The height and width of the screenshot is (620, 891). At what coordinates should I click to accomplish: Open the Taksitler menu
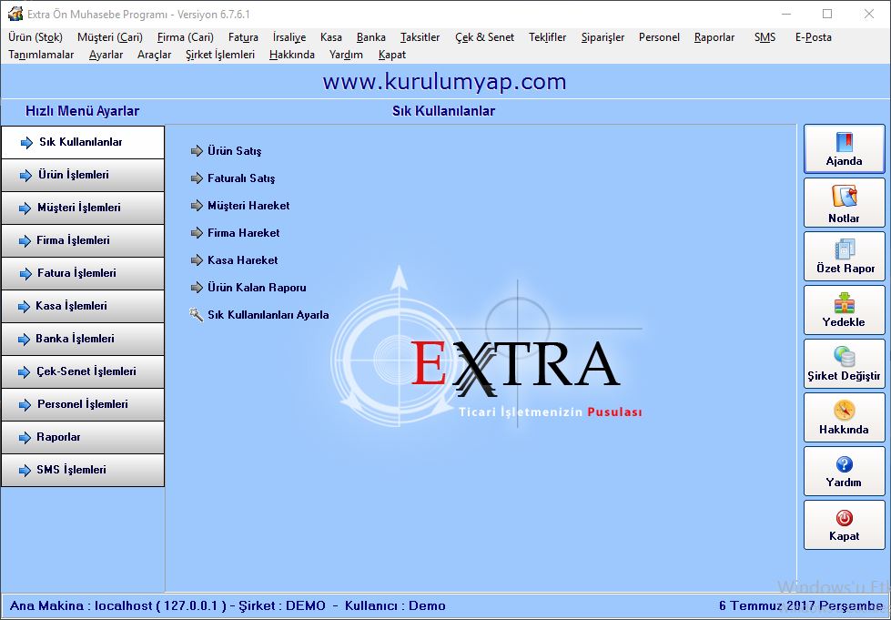(x=420, y=37)
